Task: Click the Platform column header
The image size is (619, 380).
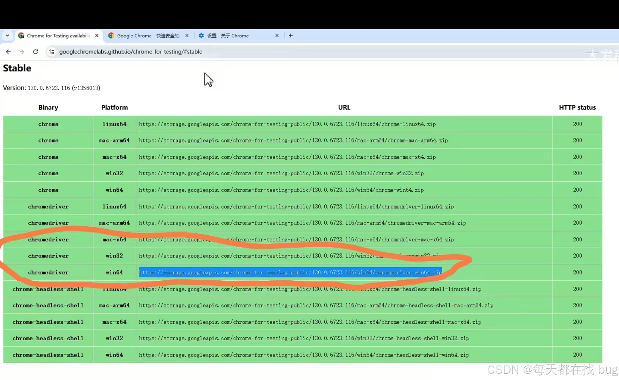Action: click(x=114, y=107)
